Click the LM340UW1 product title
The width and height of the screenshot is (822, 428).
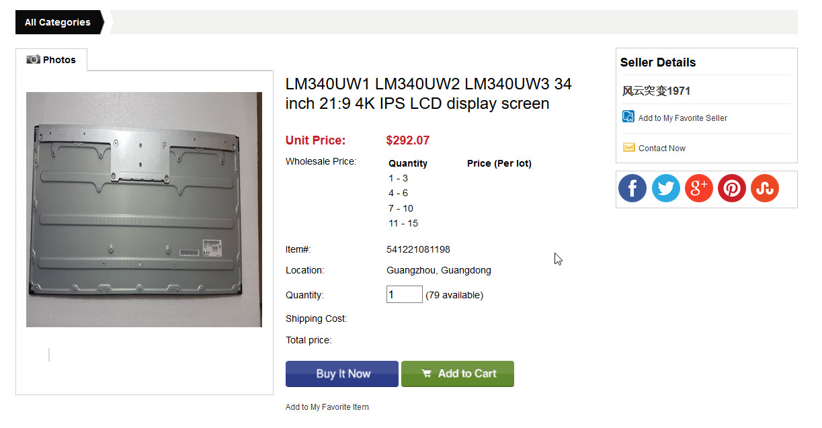tap(429, 94)
